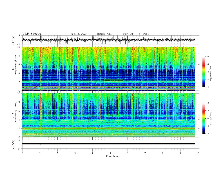Click the "VLF Spectra" plot title
This screenshot has width=223, height=172.
tap(32, 34)
